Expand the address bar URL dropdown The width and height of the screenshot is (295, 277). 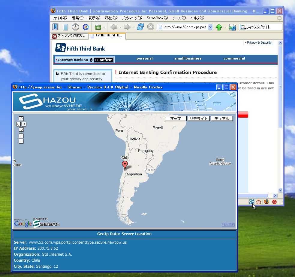point(210,27)
